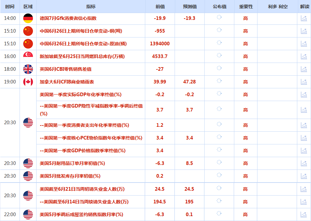Open indicator 加拿大6月CFIB商业晴雨表
Image resolution: width=311 pixels, height=221 pixels.
pyautogui.click(x=67, y=82)
